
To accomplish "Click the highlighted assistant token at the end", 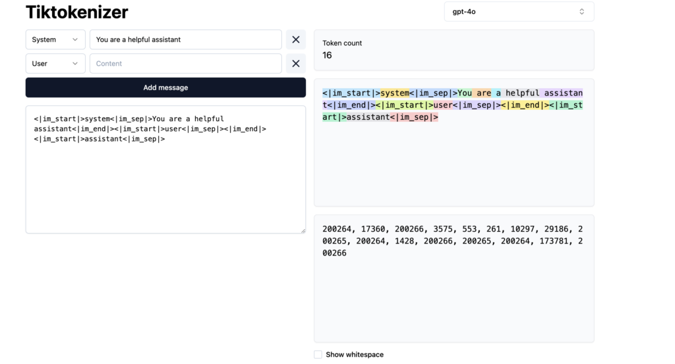I will [x=368, y=117].
